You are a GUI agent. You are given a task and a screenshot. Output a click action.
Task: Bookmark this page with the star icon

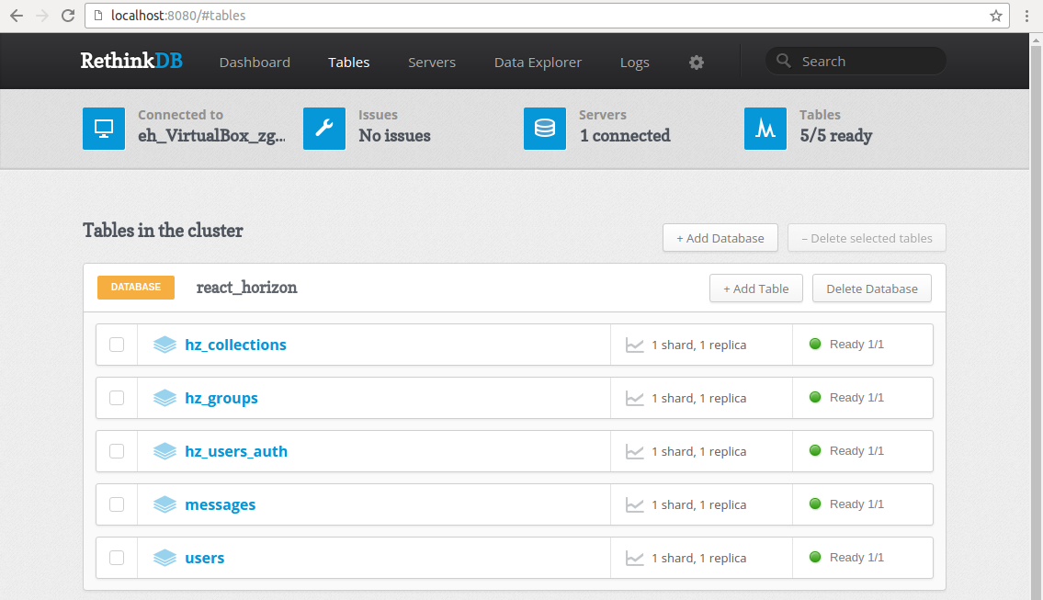point(996,16)
